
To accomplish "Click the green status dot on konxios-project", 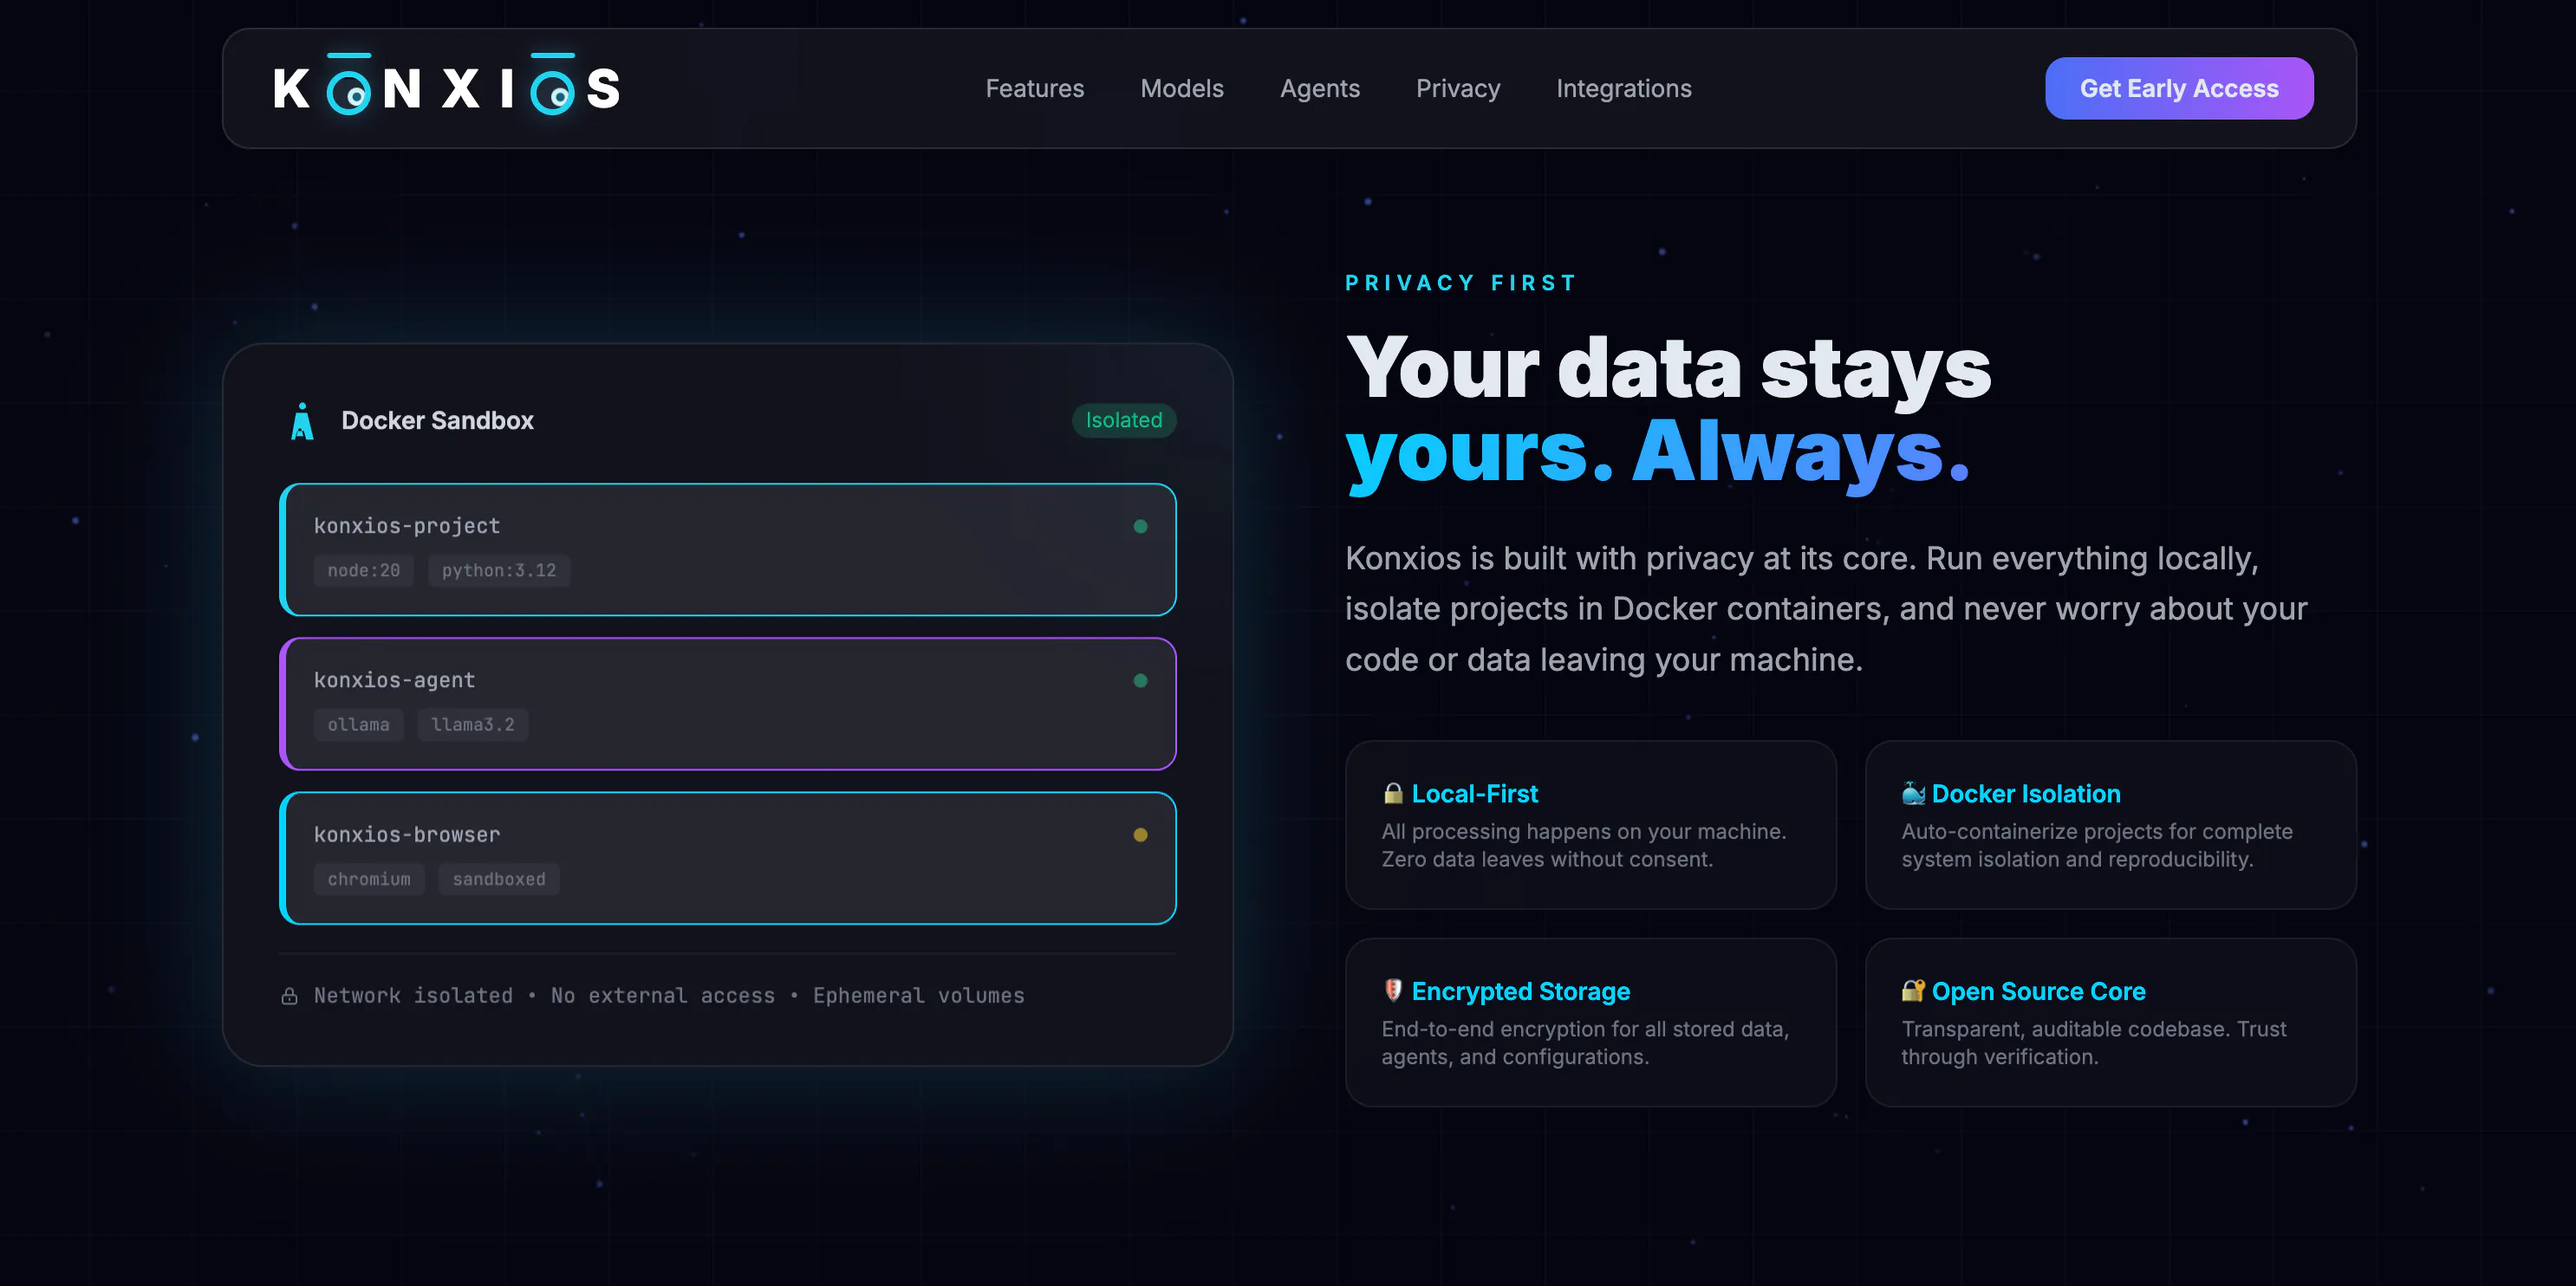I will [1139, 526].
